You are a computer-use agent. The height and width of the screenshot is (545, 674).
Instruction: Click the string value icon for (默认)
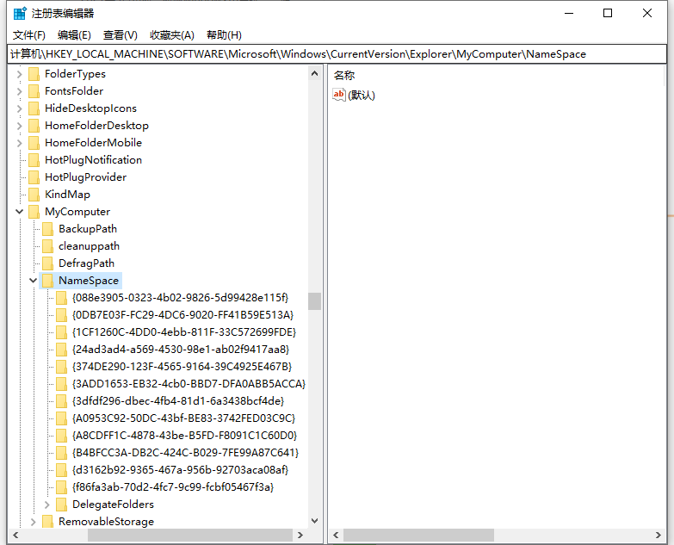[339, 95]
